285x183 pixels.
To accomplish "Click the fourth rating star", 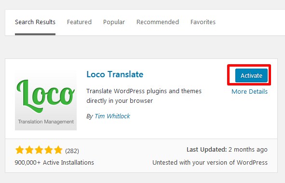I will pos(49,150).
